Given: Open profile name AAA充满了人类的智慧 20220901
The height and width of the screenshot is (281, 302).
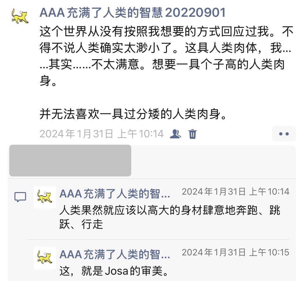Looking at the screenshot, I should (x=133, y=13).
